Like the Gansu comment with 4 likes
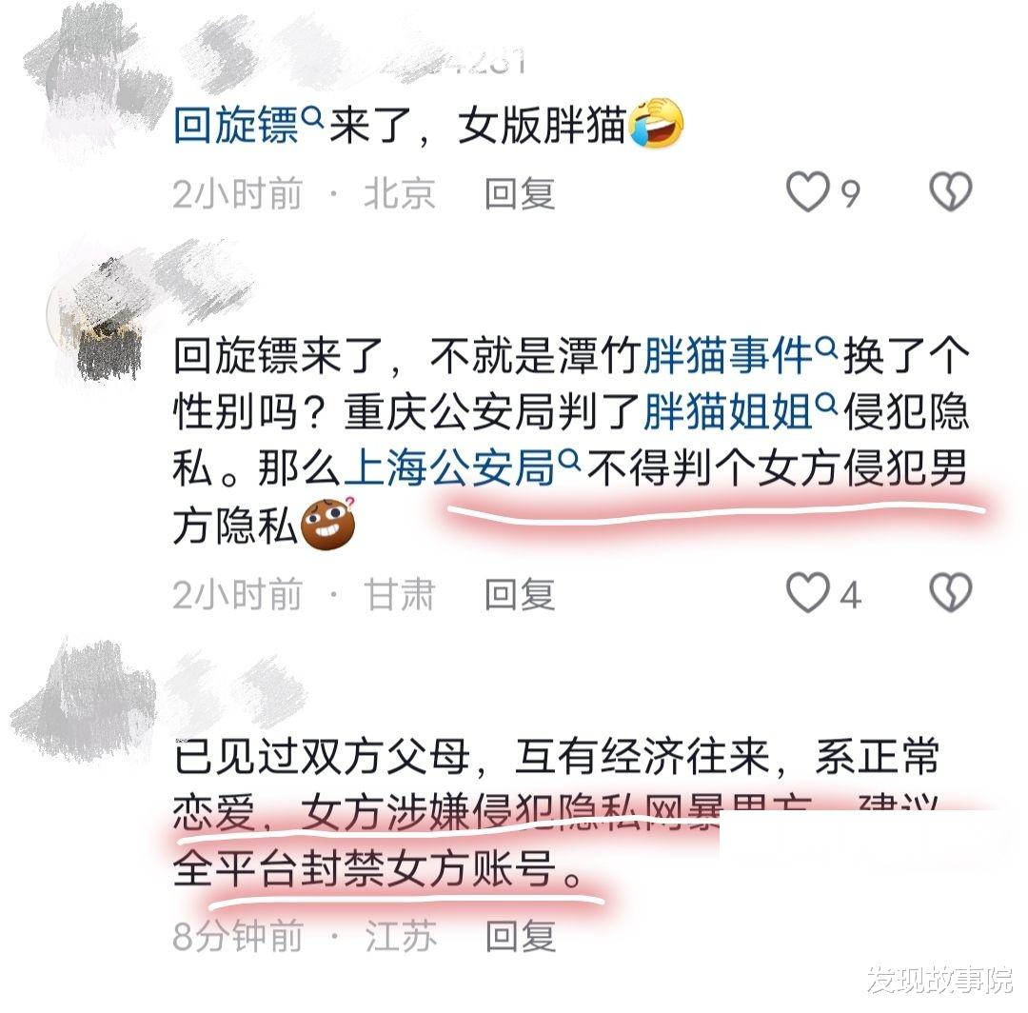The height and width of the screenshot is (1013, 1028). (x=808, y=593)
